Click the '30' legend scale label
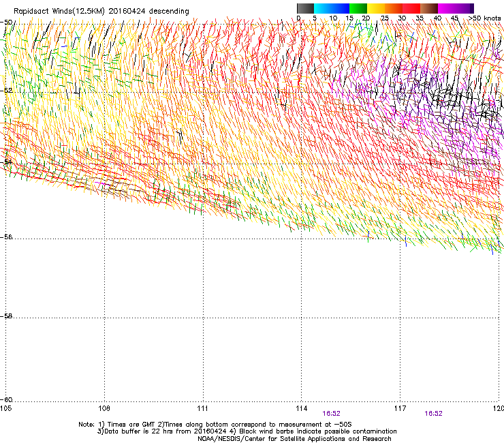Viewport: 504px width, 443px height. pos(402,18)
